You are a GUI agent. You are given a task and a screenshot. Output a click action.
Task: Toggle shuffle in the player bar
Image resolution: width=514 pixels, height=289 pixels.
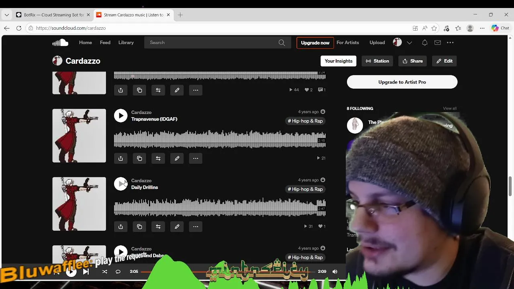(104, 272)
